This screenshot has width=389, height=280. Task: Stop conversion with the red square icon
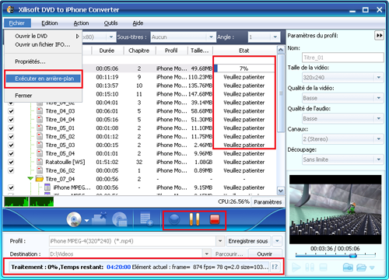(215, 219)
